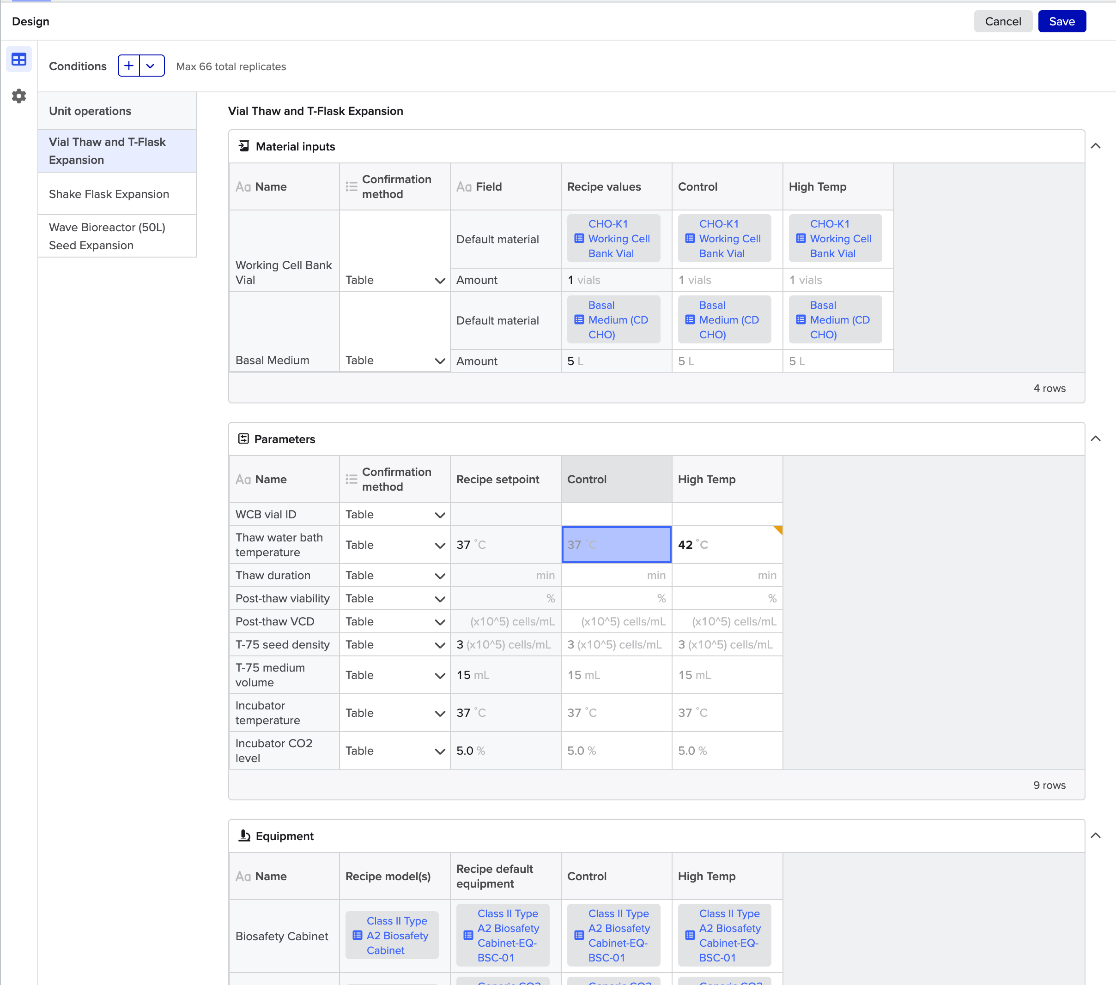Click Confirmation method header in Material inputs
The height and width of the screenshot is (985, 1116).
395,186
